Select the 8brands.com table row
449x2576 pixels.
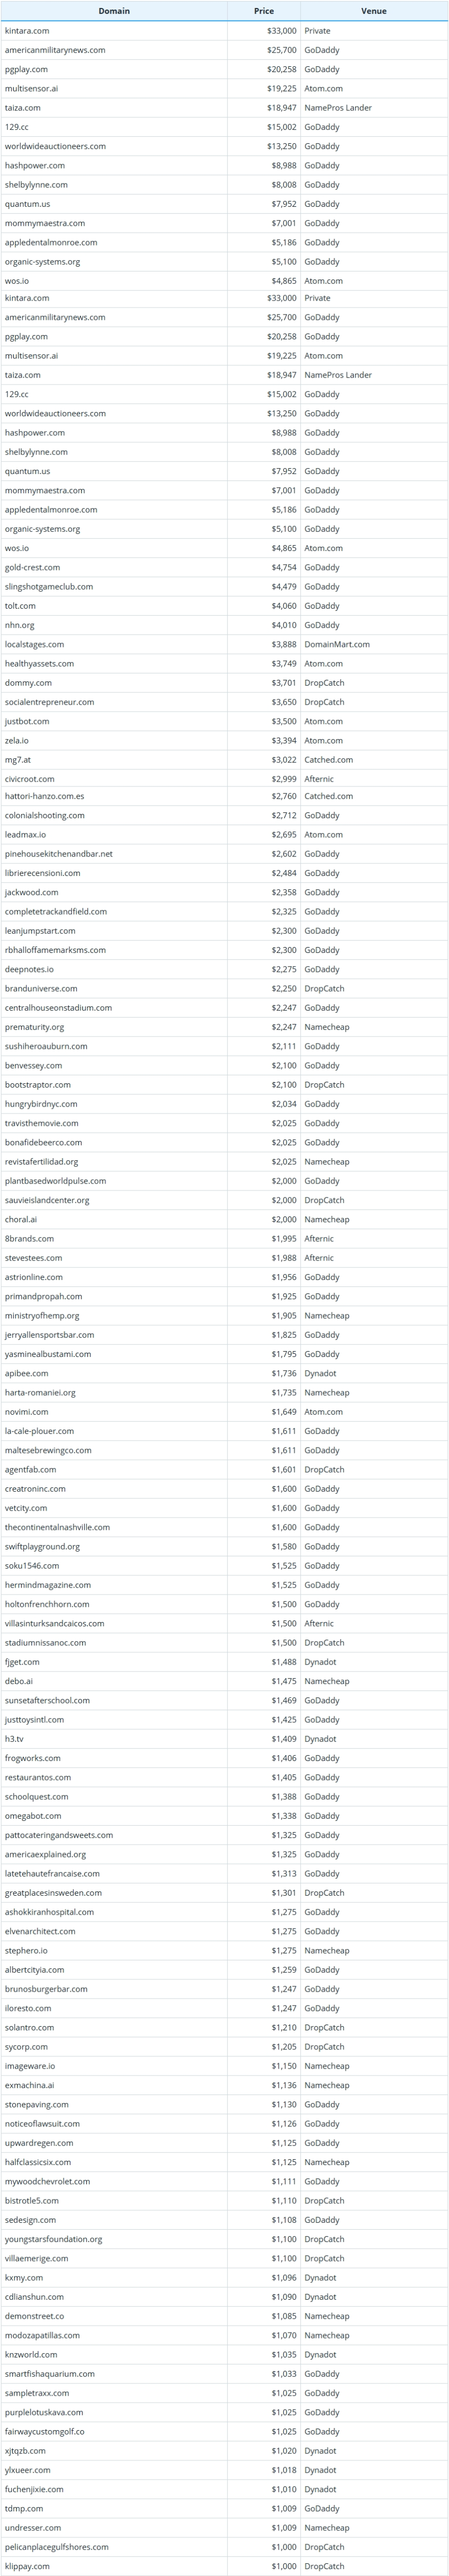(x=224, y=1238)
